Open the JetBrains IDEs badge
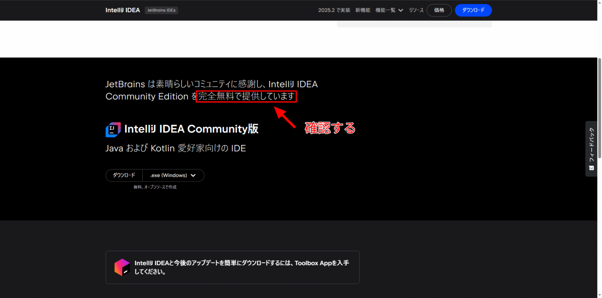602x298 pixels. click(x=161, y=10)
